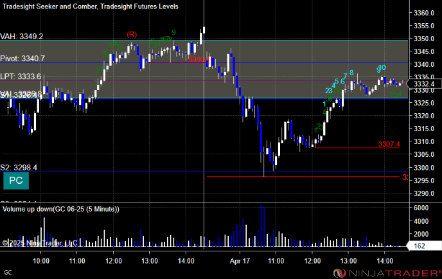Click the cyan count label 10

[x=382, y=68]
